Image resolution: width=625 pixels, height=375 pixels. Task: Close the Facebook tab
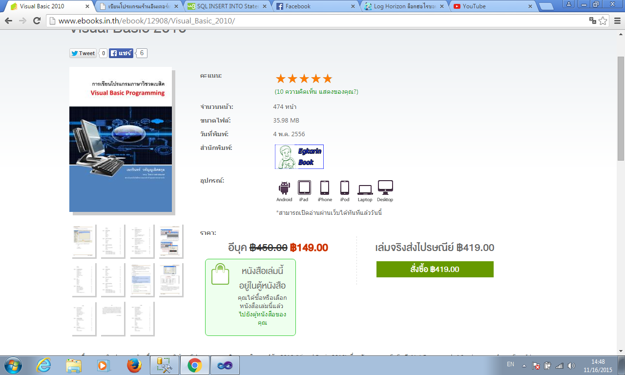tap(353, 6)
